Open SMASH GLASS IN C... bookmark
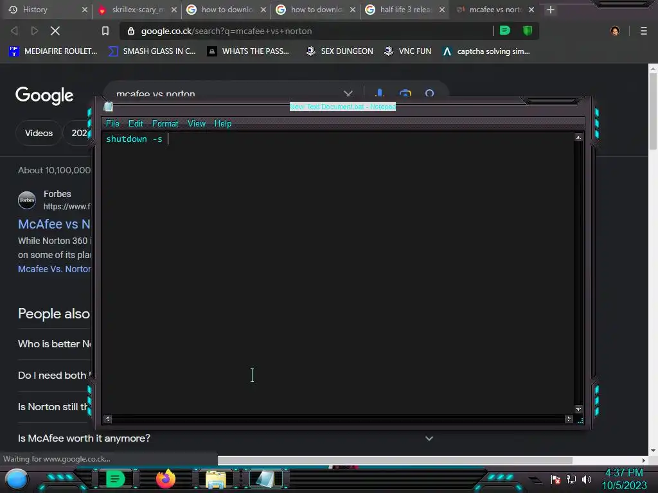Viewport: 658px width, 493px height. 152,51
